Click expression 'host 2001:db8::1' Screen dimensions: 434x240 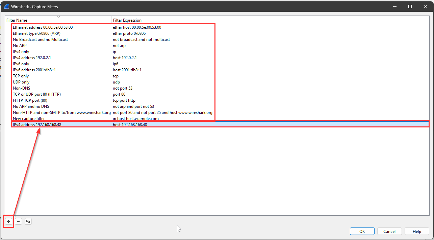point(127,70)
